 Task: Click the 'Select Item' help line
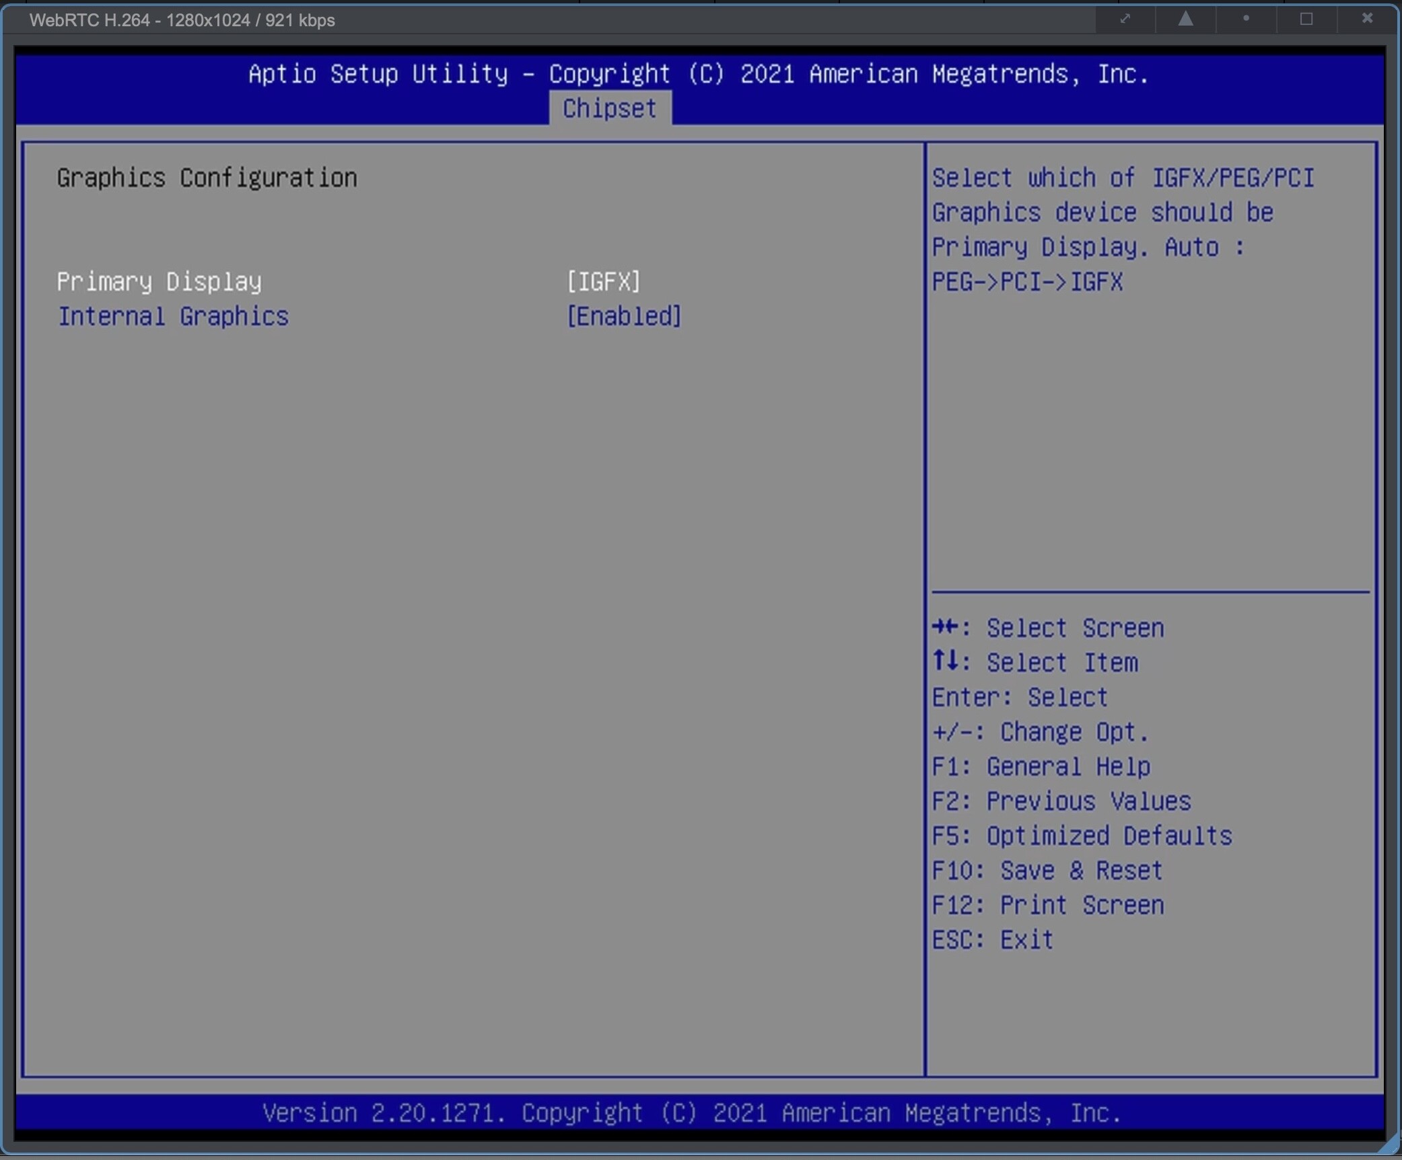click(x=1035, y=663)
